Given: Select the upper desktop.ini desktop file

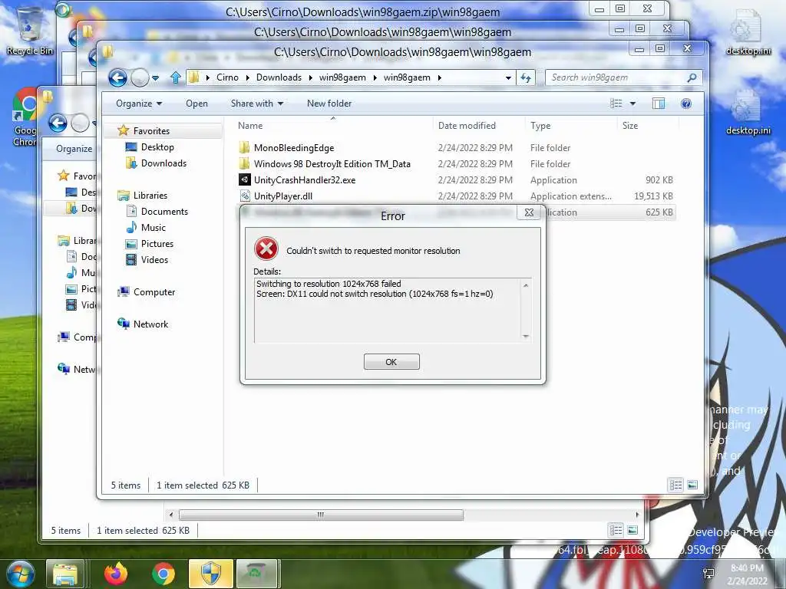Looking at the screenshot, I should tap(748, 32).
